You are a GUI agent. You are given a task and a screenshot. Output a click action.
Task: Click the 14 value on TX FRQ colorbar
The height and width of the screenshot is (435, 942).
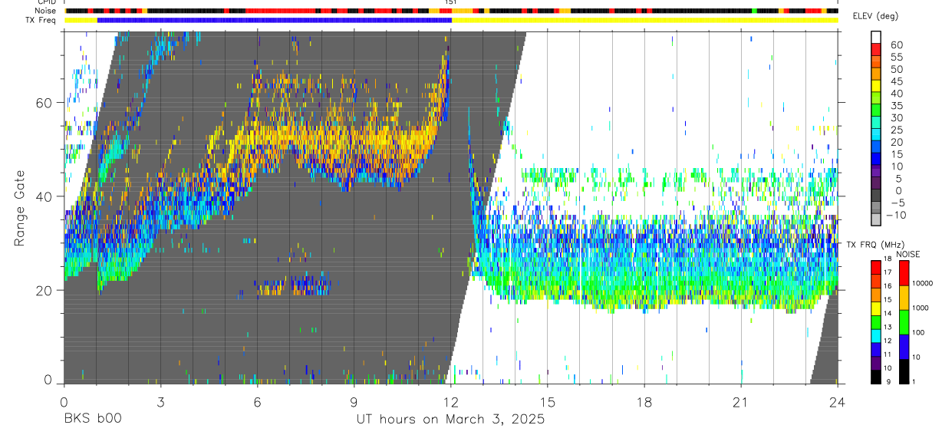click(888, 313)
